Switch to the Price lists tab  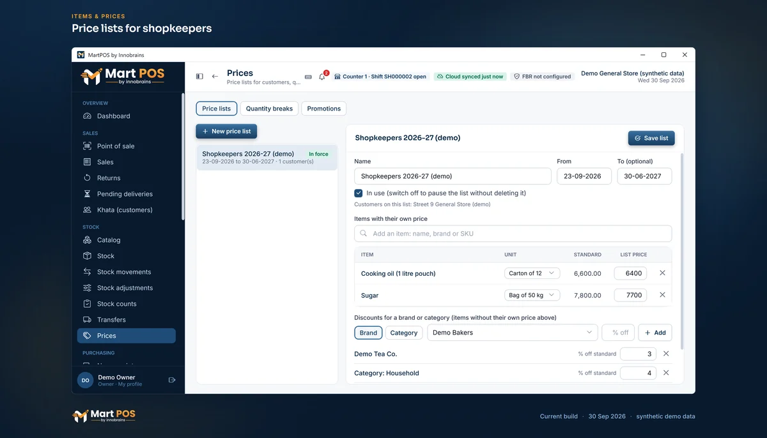click(217, 109)
